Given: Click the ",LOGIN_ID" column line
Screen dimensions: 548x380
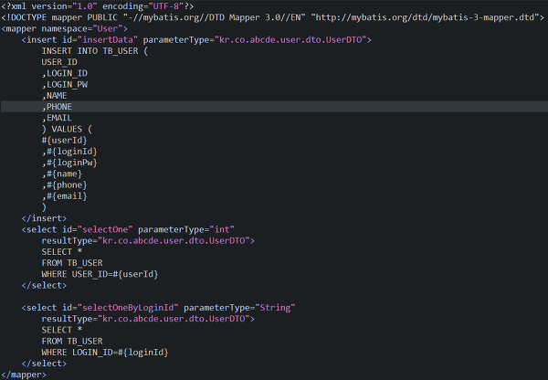Looking at the screenshot, I should (x=65, y=73).
